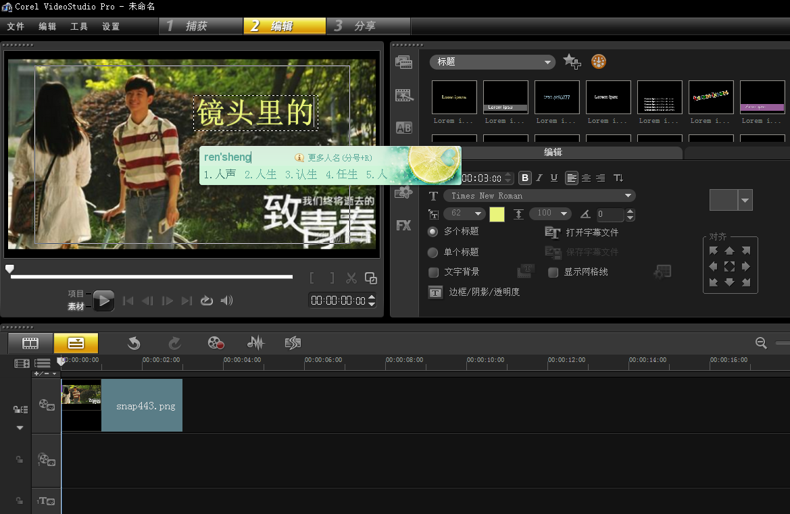Viewport: 790px width, 514px height.
Task: Click the rotation angle input field
Action: point(610,214)
